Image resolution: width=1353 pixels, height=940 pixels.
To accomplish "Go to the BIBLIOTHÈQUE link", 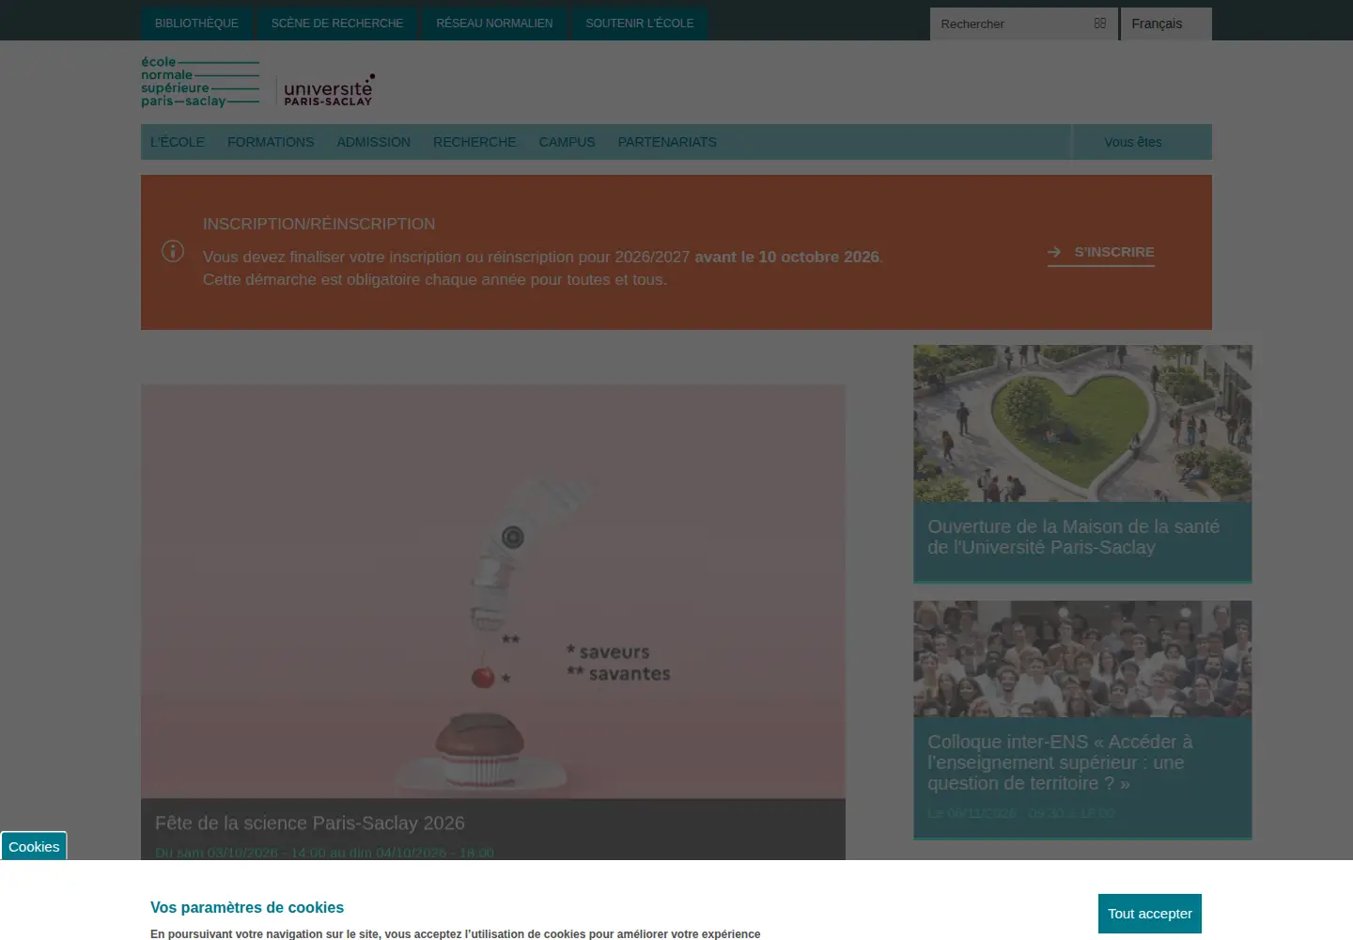I will (x=196, y=23).
